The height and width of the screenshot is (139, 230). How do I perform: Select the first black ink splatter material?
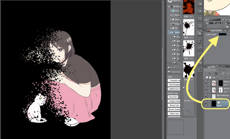[189, 27]
